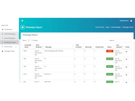Image resolution: width=135 pixels, height=101 pixels.
Task: Sort by Send Datetime column
Action: [x=39, y=46]
